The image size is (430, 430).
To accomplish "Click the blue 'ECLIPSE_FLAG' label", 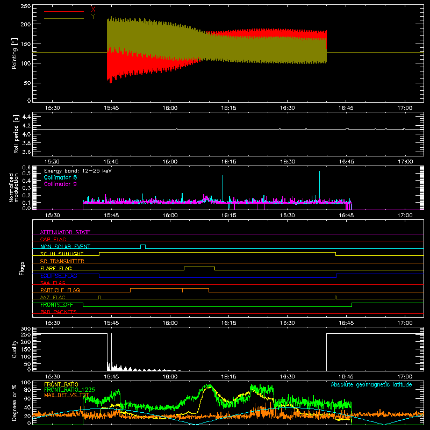I will 59,276.
